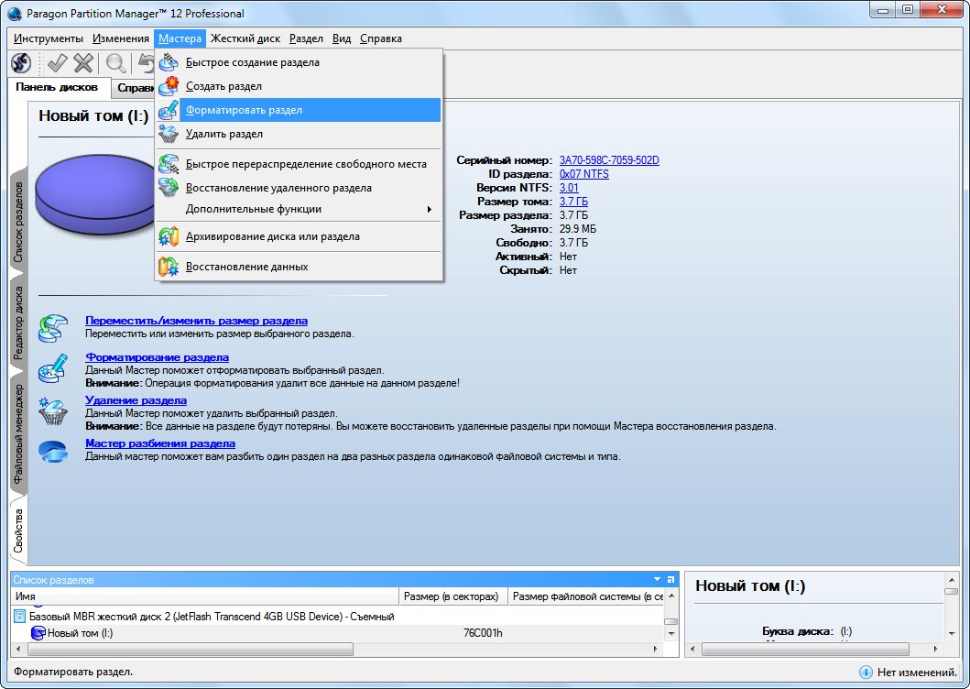Click the NTFS version 3.01 link
The width and height of the screenshot is (970, 689).
point(569,188)
